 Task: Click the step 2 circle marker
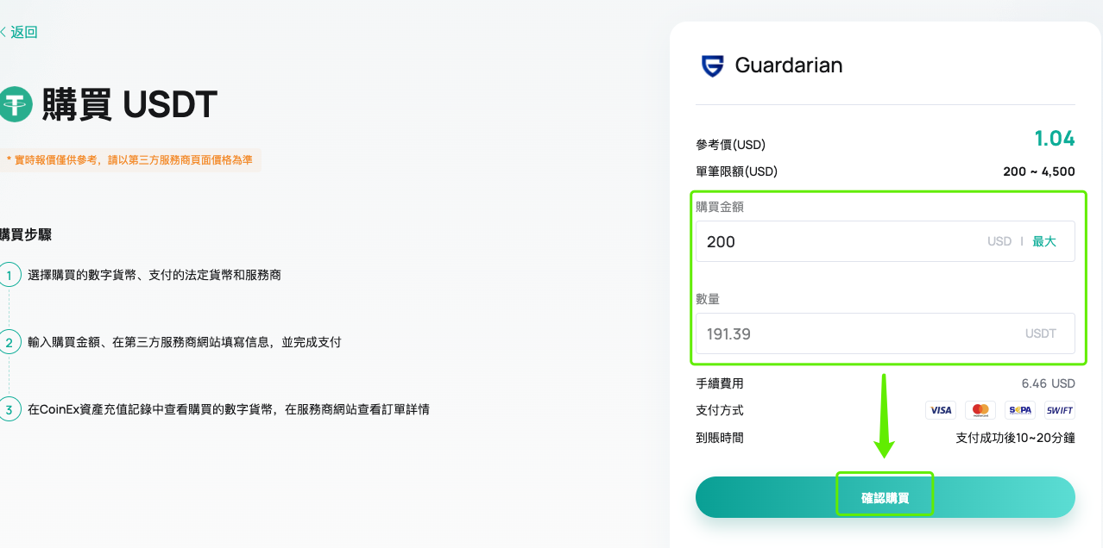[9, 342]
